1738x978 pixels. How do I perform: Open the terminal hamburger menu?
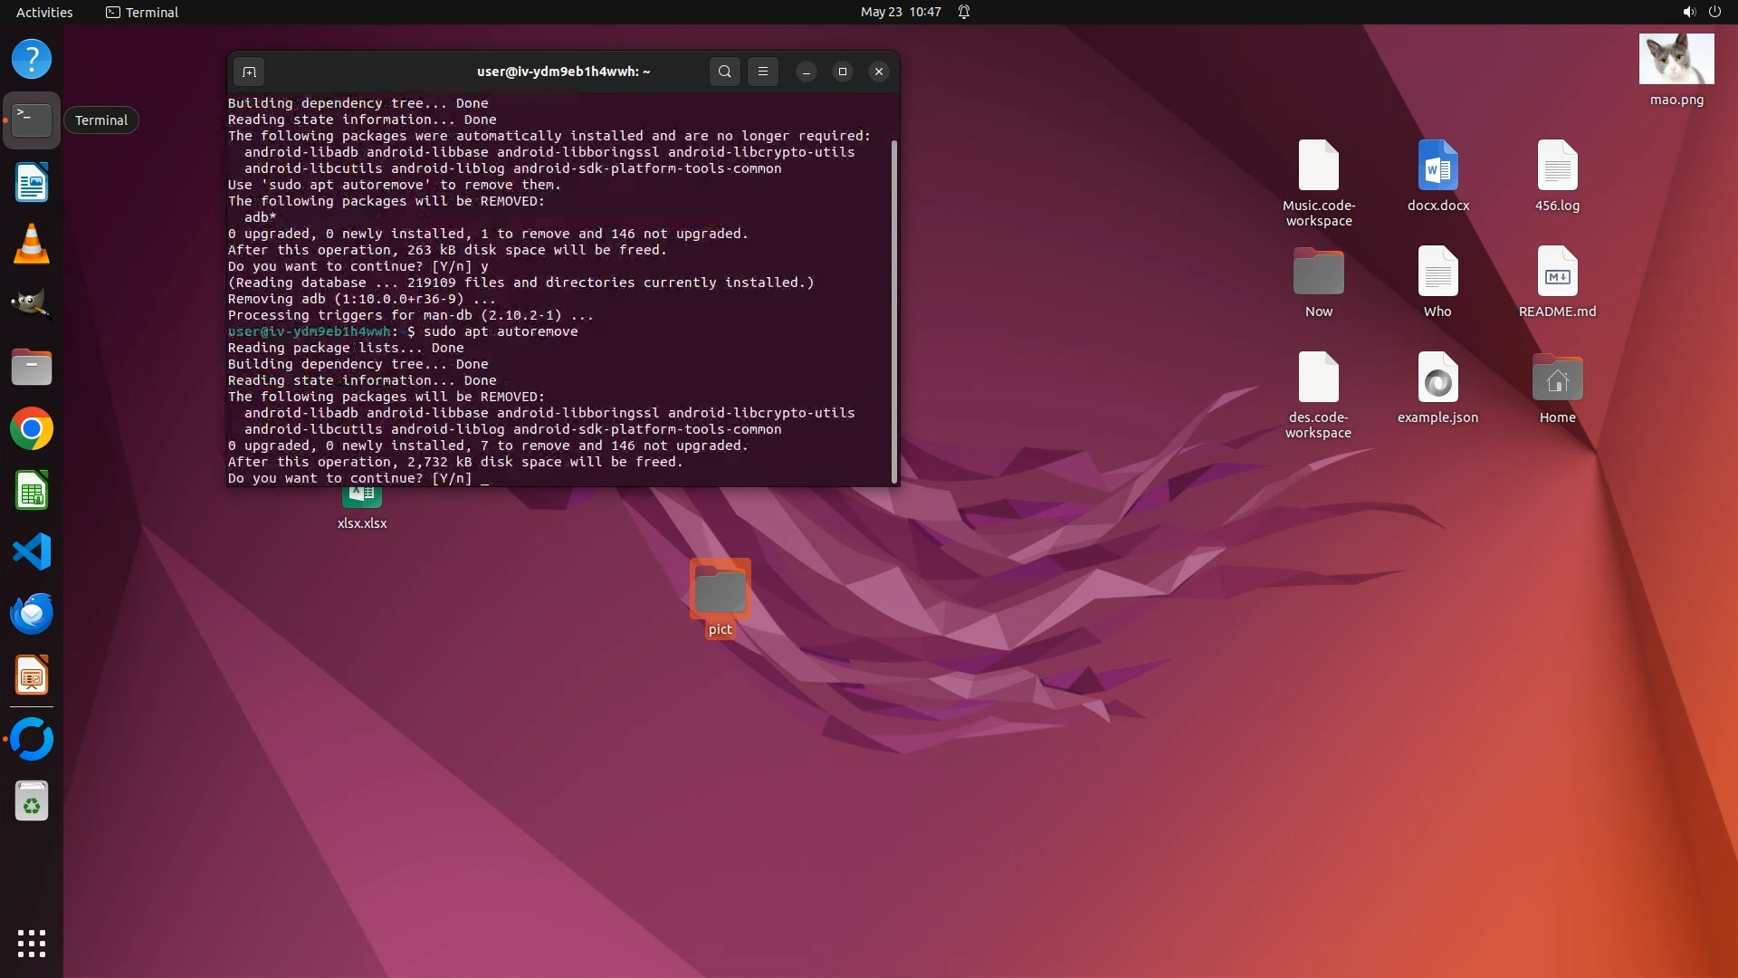click(763, 72)
